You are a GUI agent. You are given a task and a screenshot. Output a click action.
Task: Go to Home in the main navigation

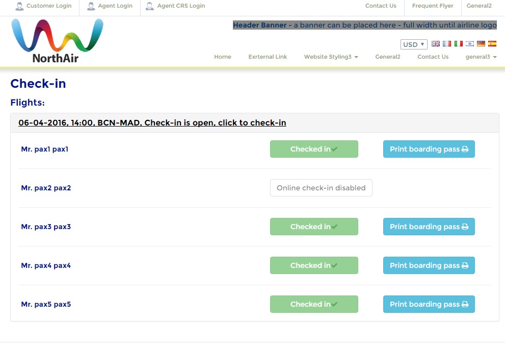pyautogui.click(x=223, y=57)
